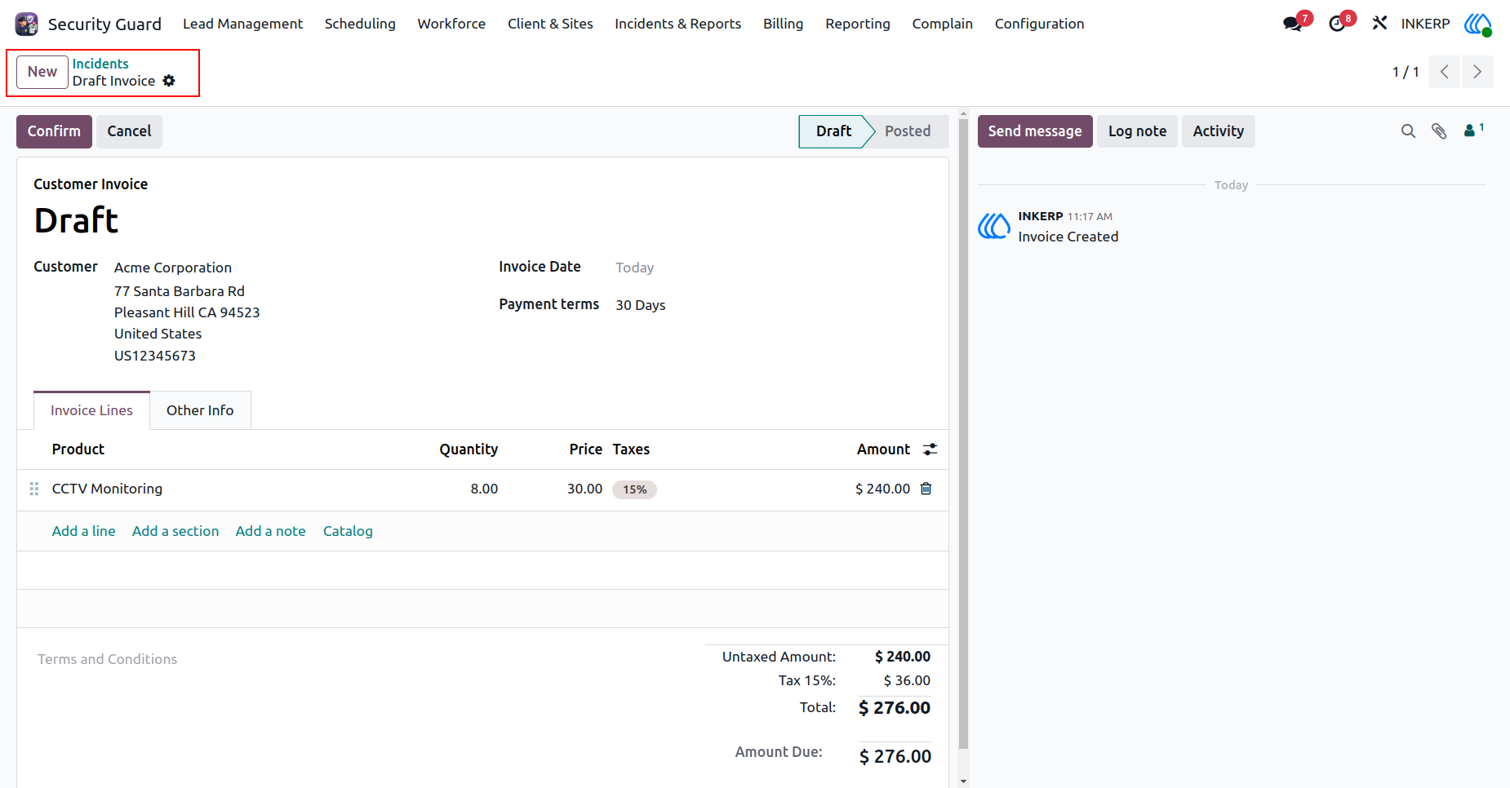
Task: Go to the next record arrow
Action: point(1477,72)
